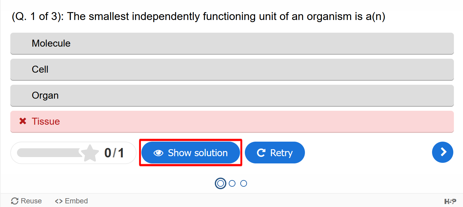The image size is (463, 207).
Task: Pick the Organ answer option
Action: coord(232,95)
